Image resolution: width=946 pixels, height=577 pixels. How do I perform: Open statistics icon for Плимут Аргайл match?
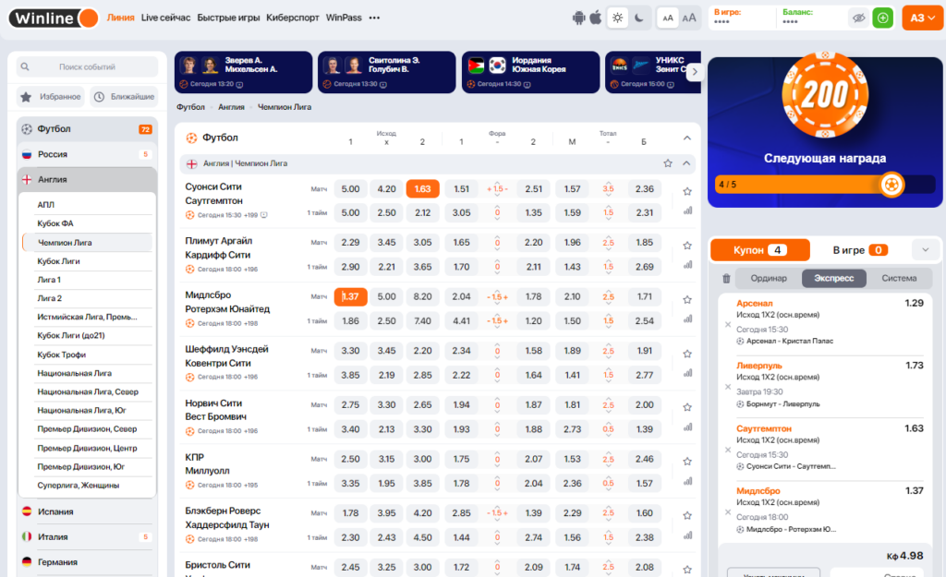click(x=687, y=265)
